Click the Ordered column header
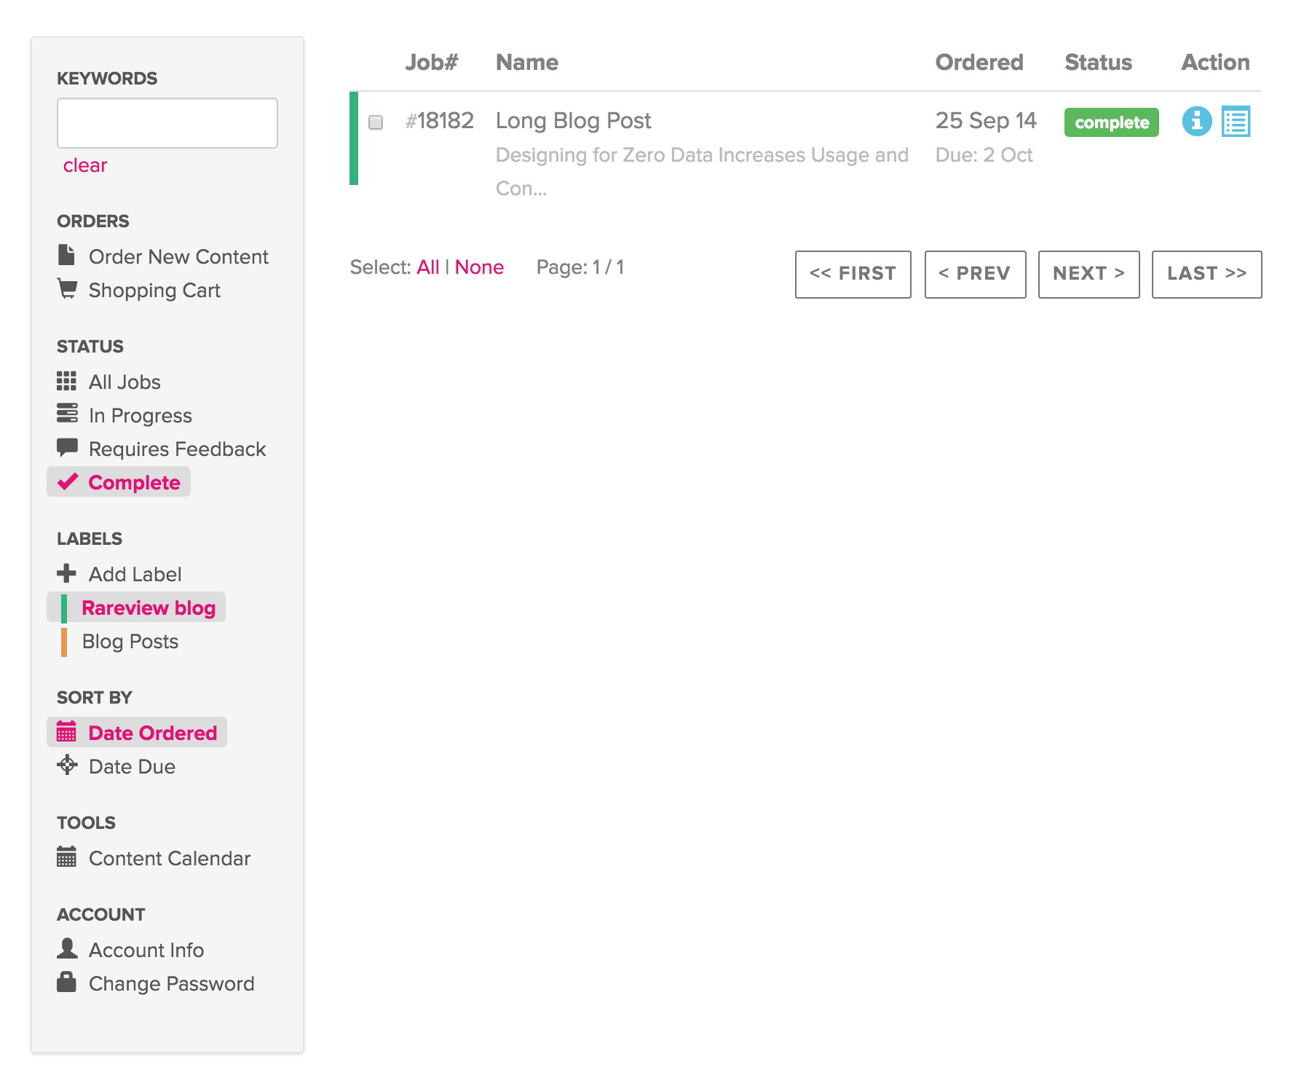 pyautogui.click(x=979, y=62)
